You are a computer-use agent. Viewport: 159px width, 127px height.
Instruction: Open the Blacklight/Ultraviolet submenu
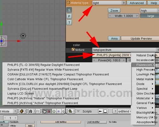[x=143, y=112]
